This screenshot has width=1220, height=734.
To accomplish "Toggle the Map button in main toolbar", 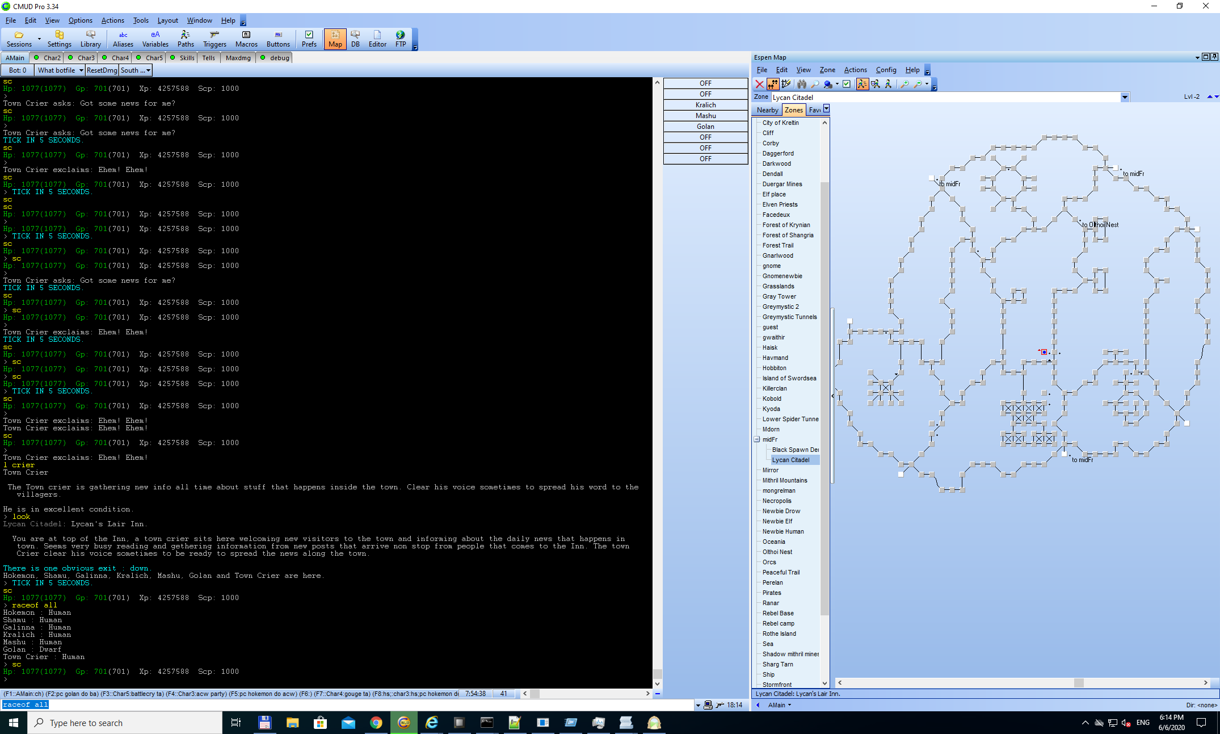I will pyautogui.click(x=335, y=39).
